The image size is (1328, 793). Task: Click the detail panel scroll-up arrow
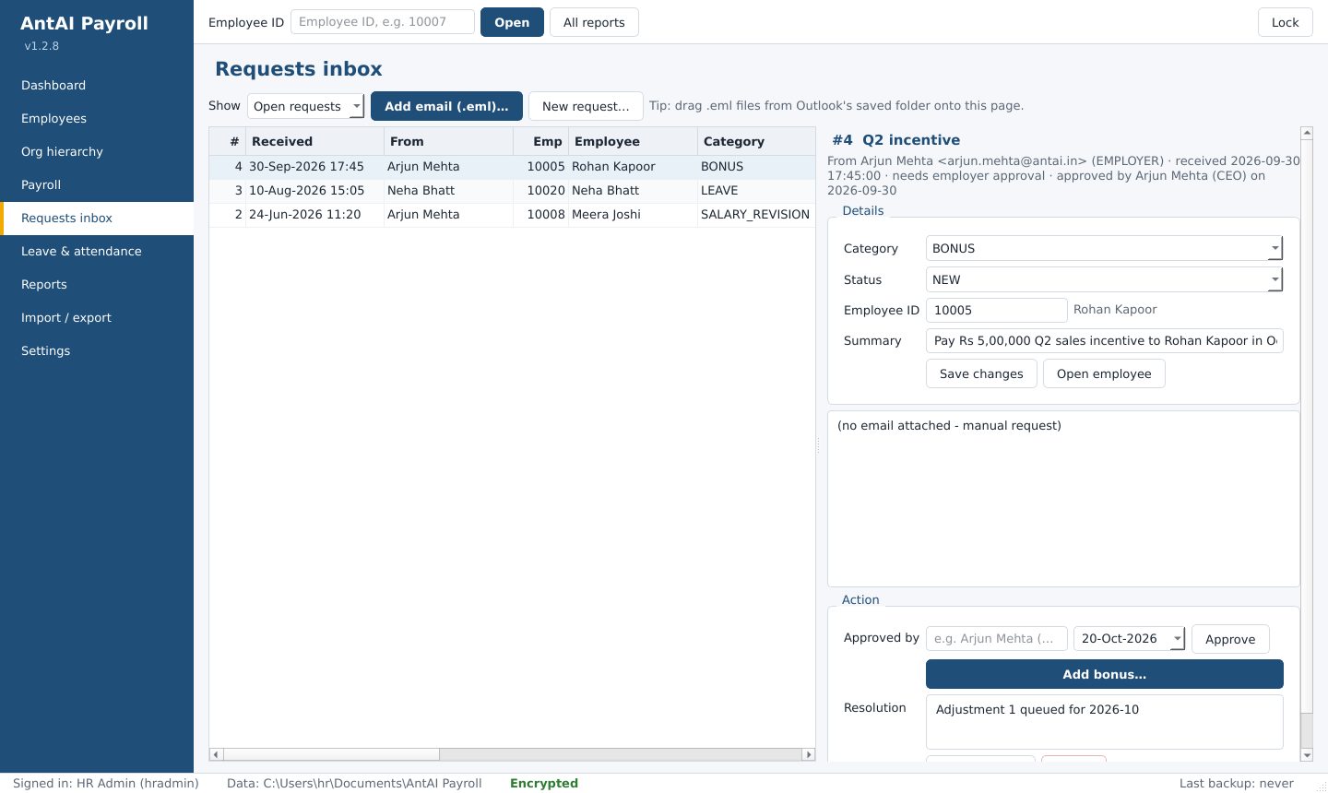point(1307,134)
